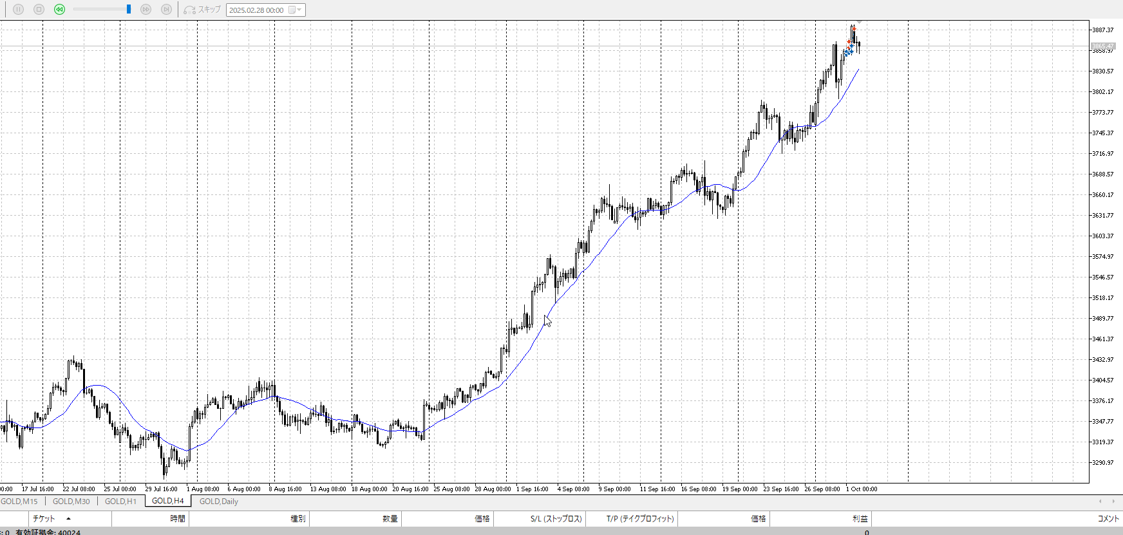Sort orders by チケット column header
The height and width of the screenshot is (535, 1123).
pos(44,519)
